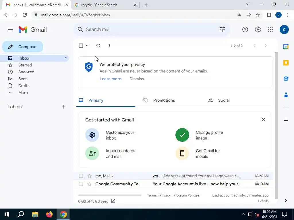
Task: Open the select dropdown arrow next to checkbox
Action: (87, 46)
